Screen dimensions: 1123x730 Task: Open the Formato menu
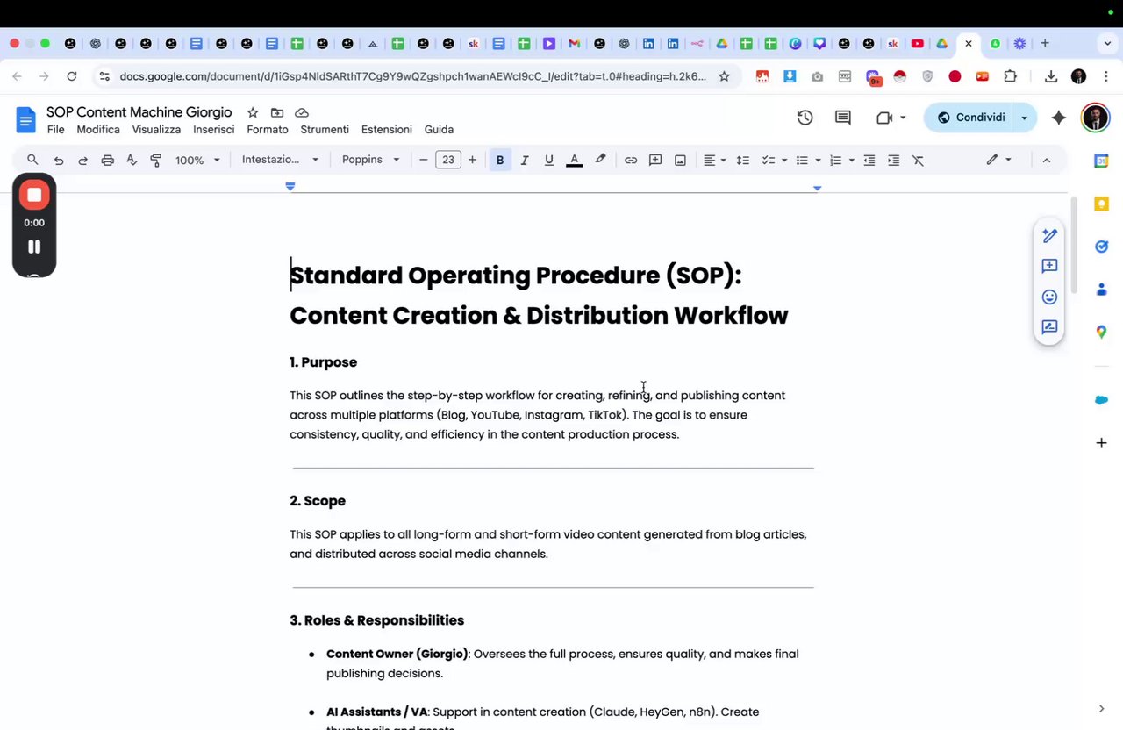(x=268, y=130)
